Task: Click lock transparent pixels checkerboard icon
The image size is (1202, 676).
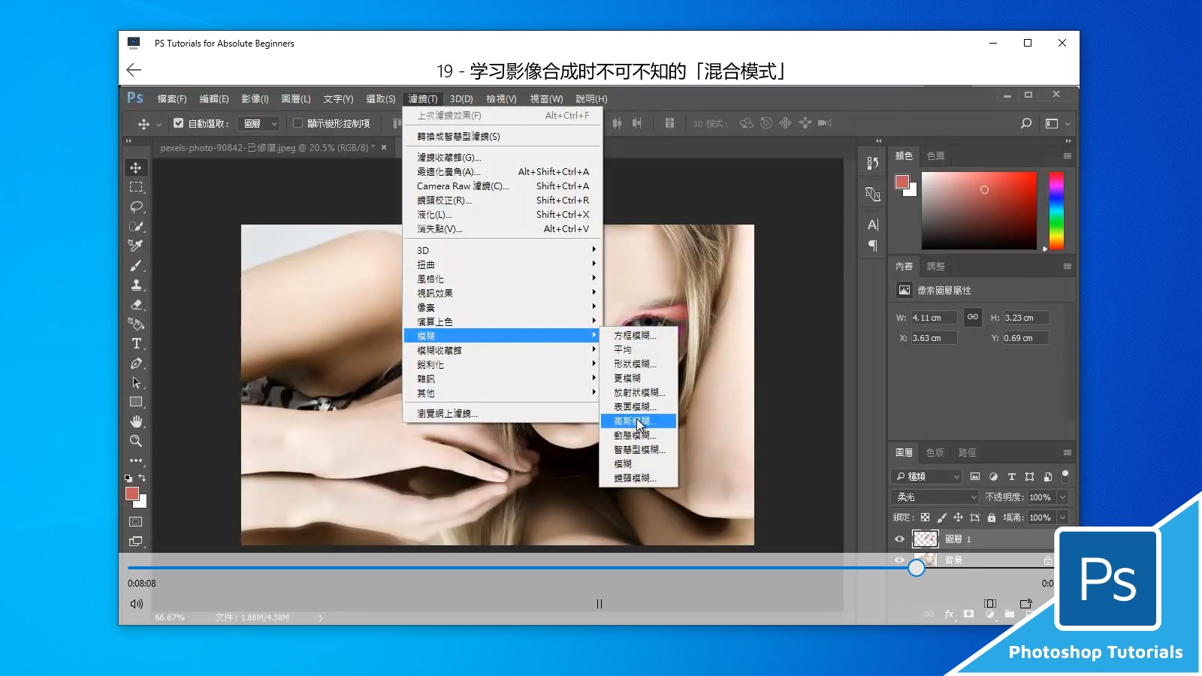Action: [925, 518]
